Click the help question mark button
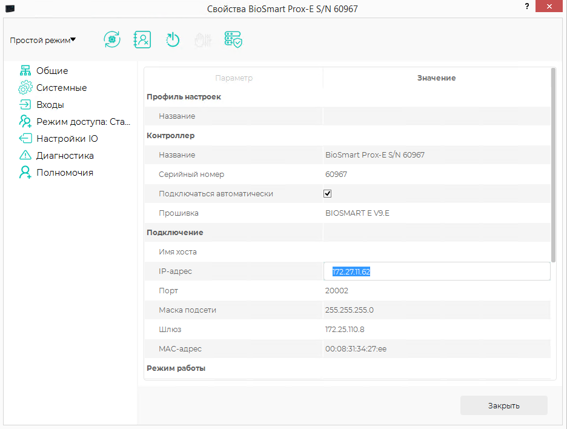This screenshot has height=429, width=567. tap(526, 7)
